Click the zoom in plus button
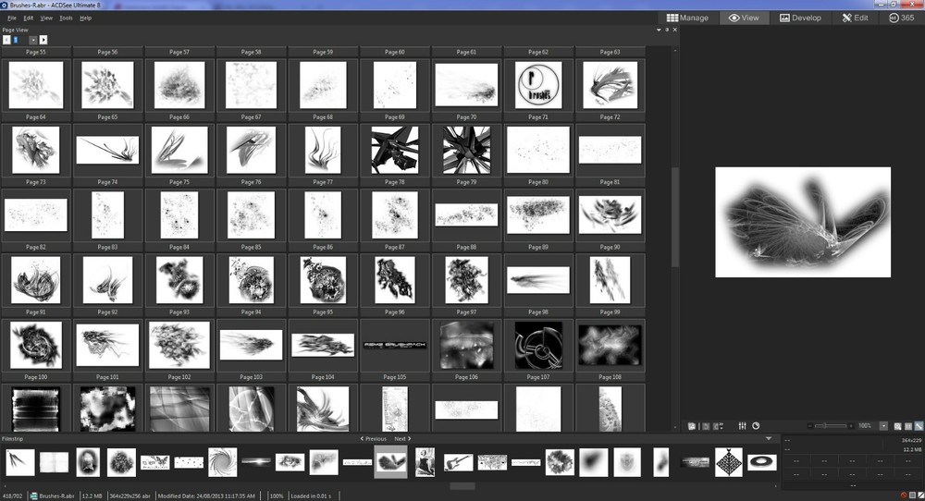Viewport: 925px width, 501px height. click(x=851, y=425)
